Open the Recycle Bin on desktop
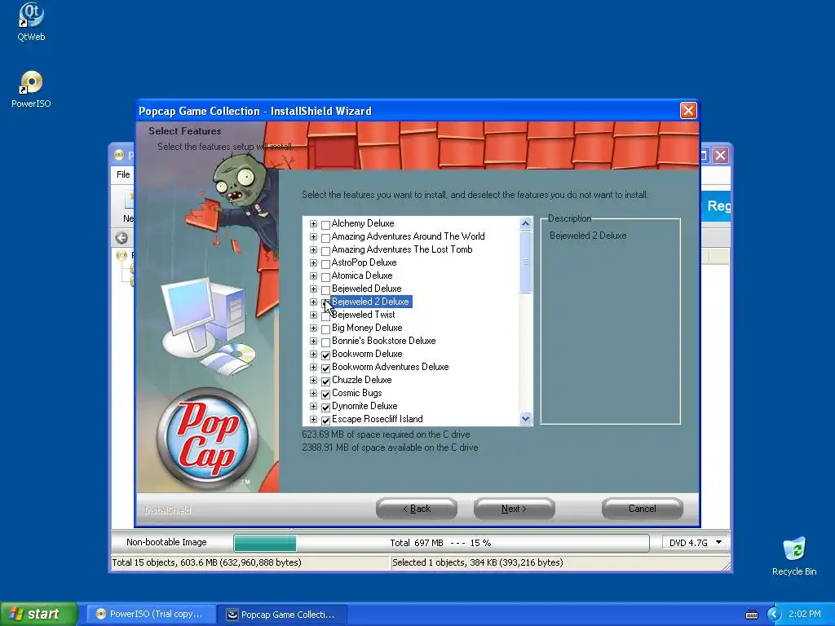 (794, 556)
